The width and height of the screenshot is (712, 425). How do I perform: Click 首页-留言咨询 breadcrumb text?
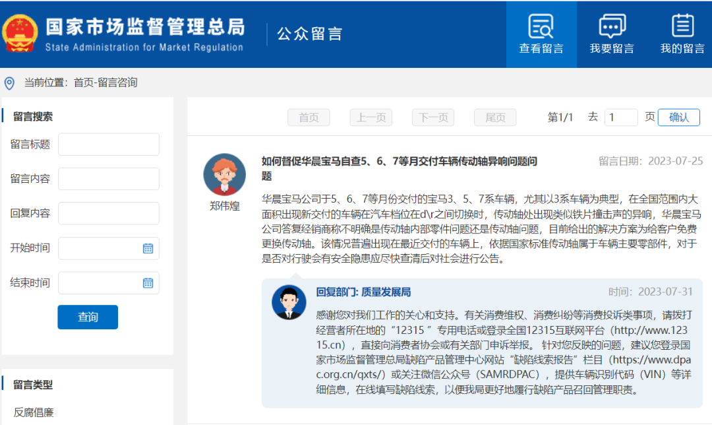[x=105, y=82]
